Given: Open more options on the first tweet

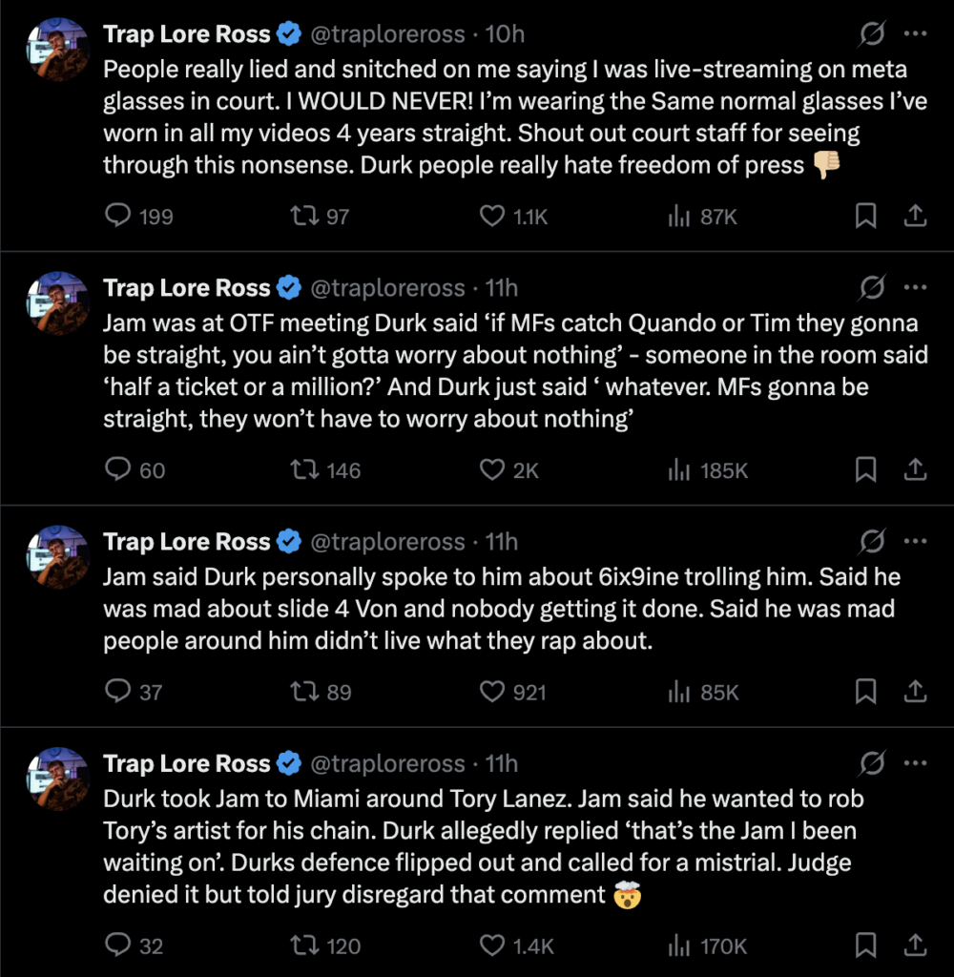Looking at the screenshot, I should click(915, 33).
